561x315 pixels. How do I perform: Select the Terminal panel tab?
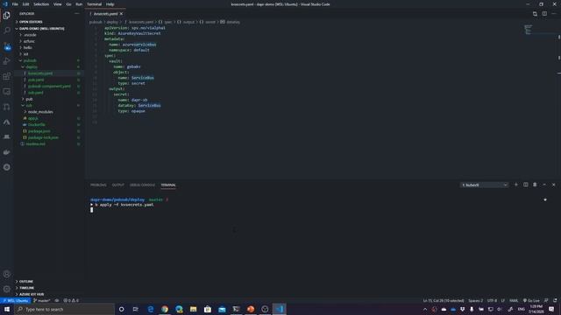tap(168, 185)
